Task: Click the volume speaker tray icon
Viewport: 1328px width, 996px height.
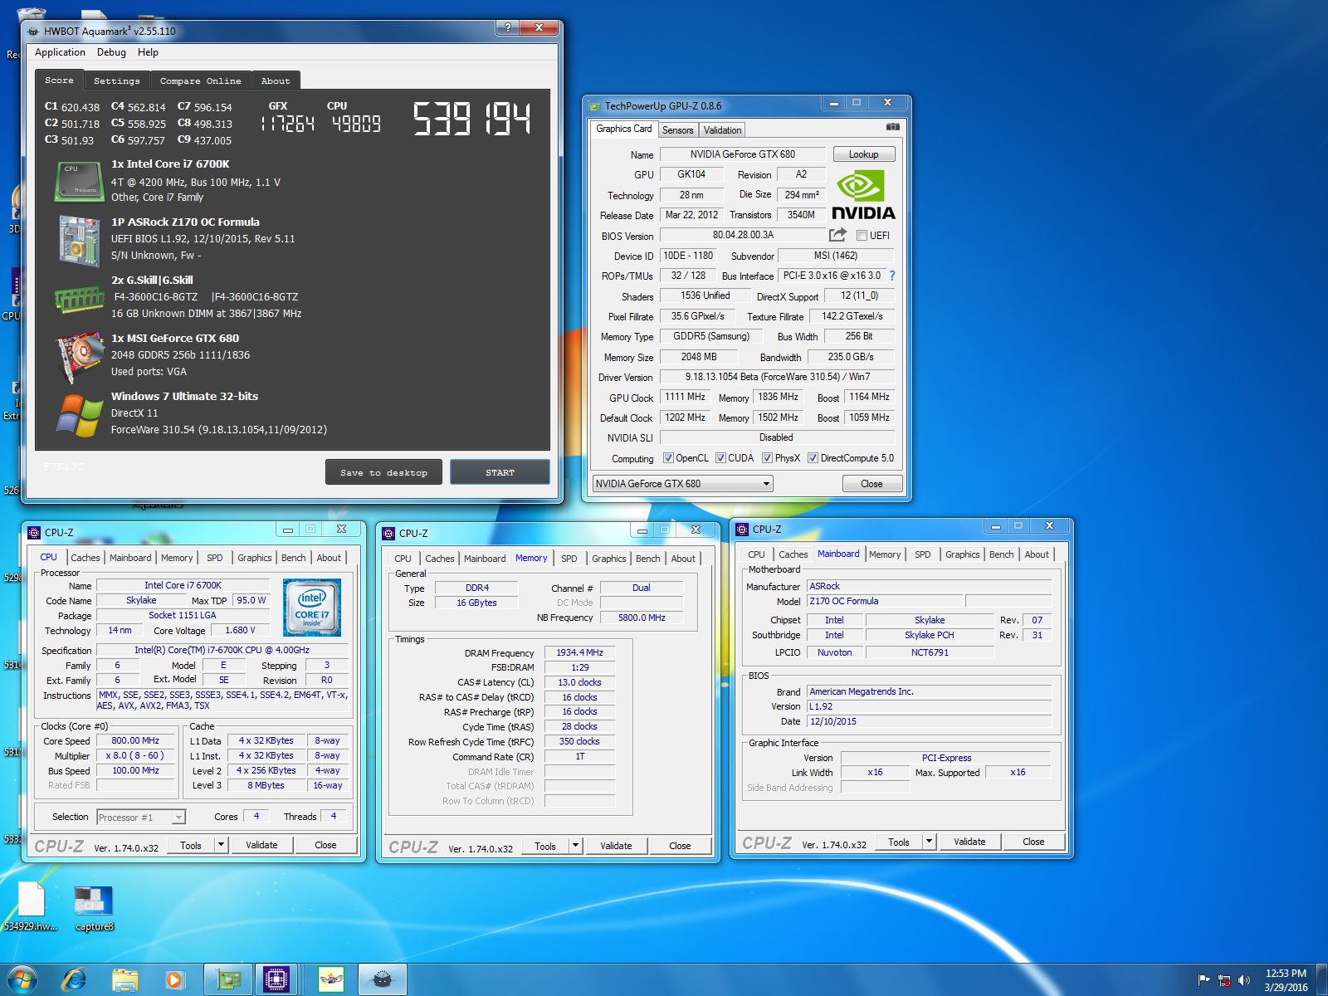Action: [x=1244, y=980]
